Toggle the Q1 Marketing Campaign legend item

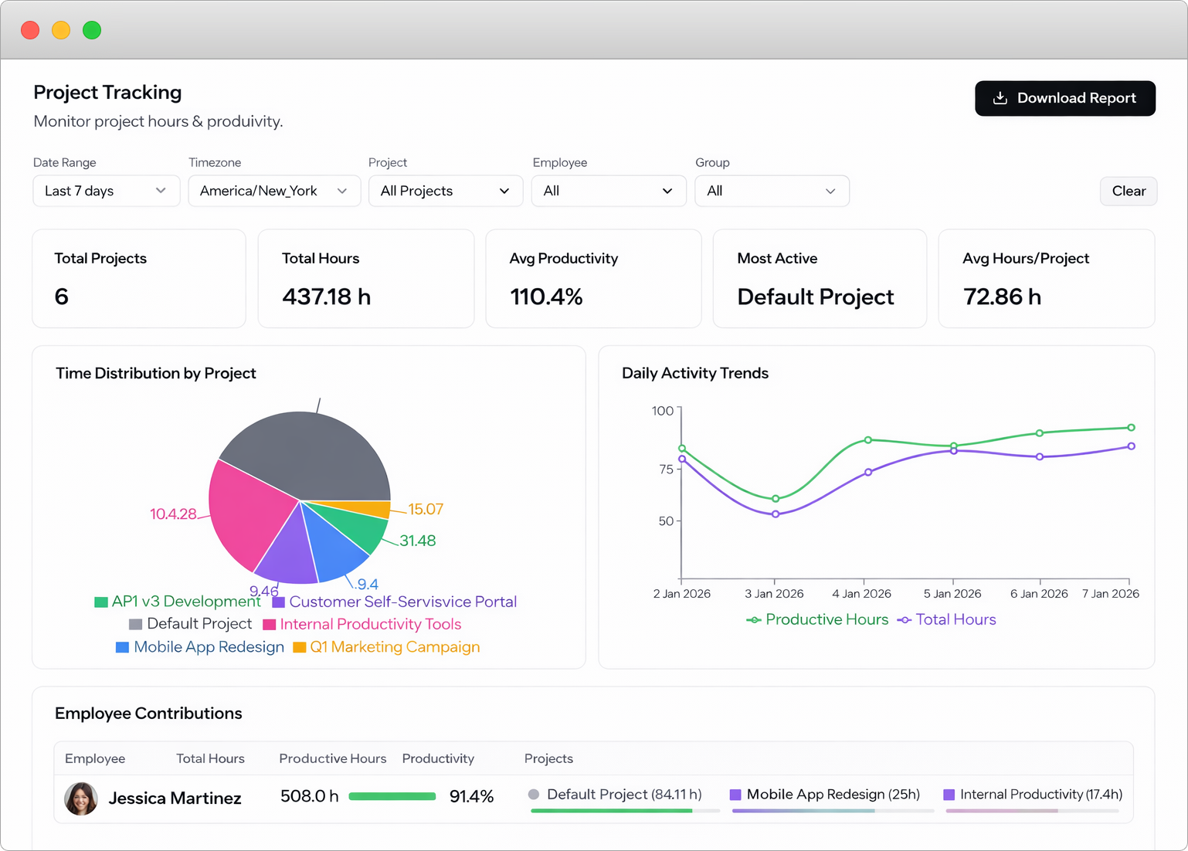click(386, 647)
